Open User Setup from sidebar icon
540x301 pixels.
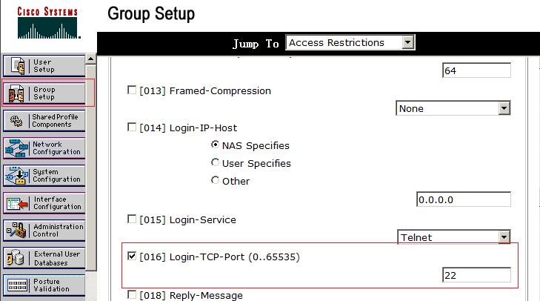[x=18, y=65]
